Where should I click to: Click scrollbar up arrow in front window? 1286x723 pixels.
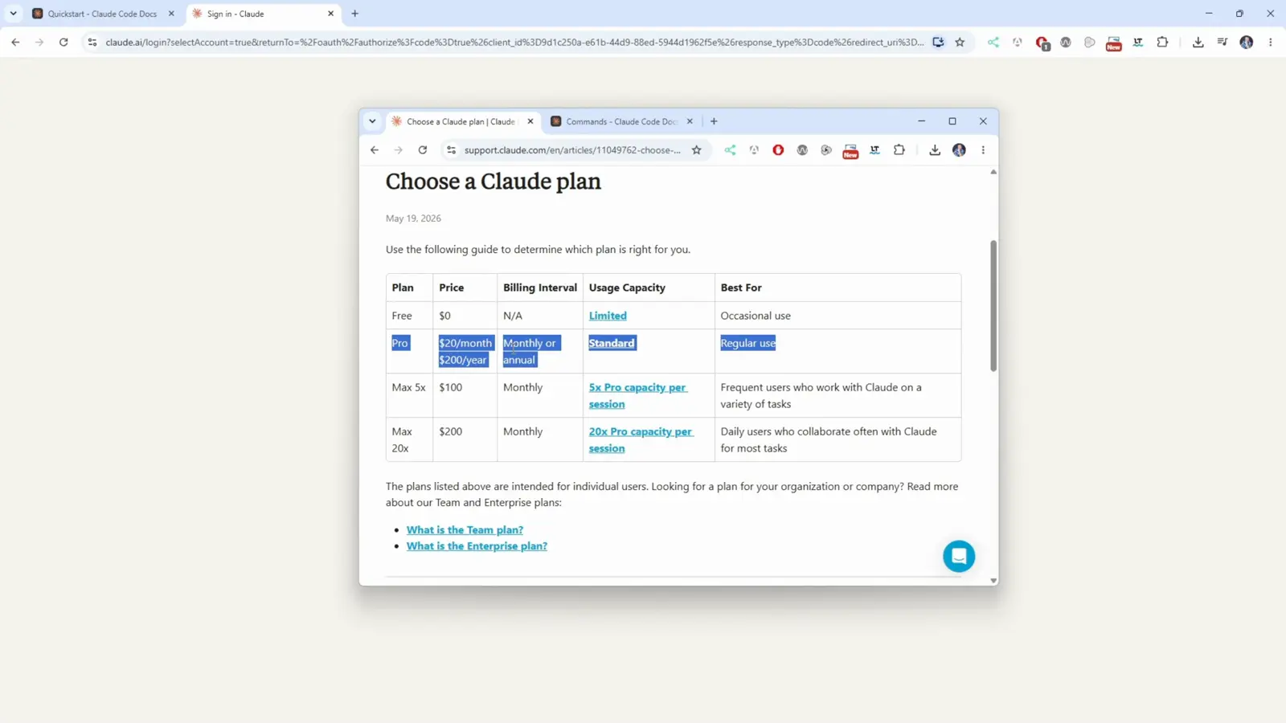pos(993,172)
